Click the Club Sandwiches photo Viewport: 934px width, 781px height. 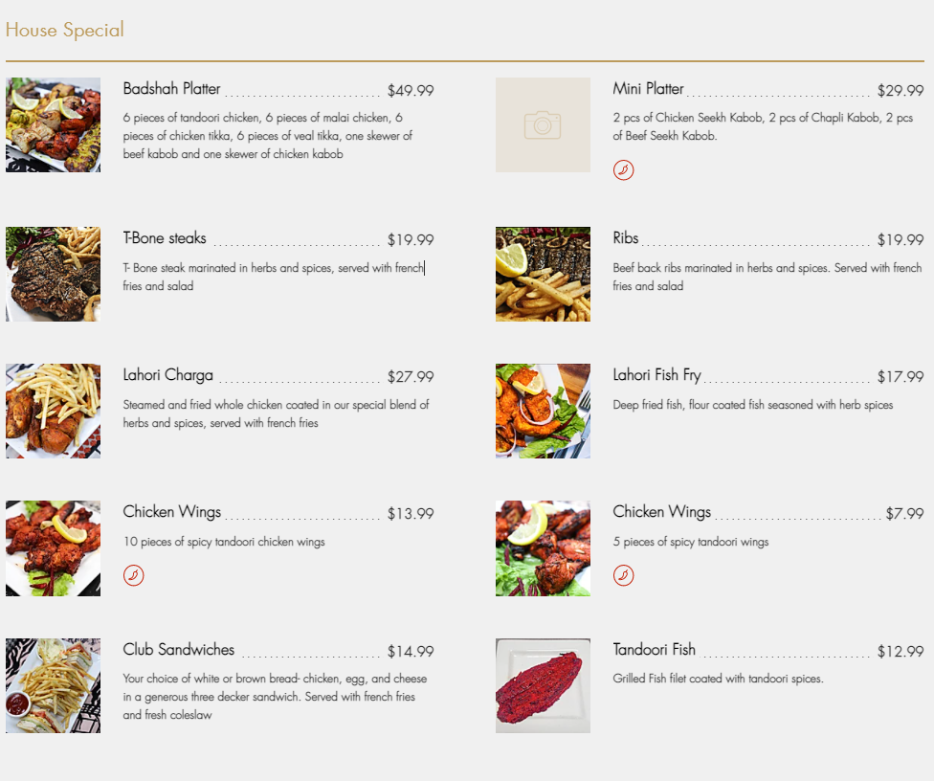pyautogui.click(x=53, y=685)
